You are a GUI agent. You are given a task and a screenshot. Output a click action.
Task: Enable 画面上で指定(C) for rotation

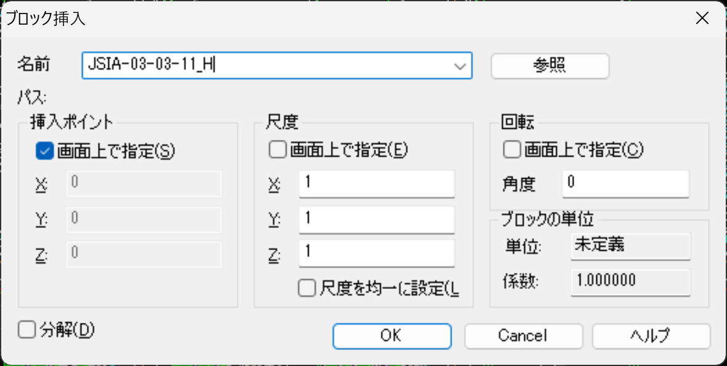(512, 150)
